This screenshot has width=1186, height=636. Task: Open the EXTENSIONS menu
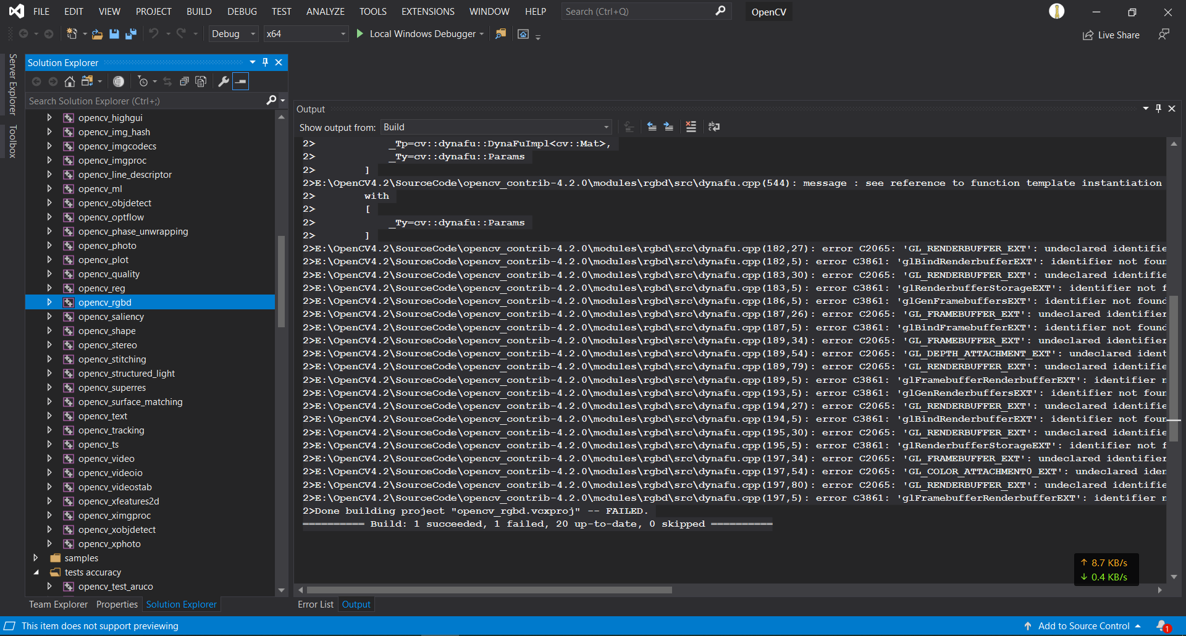[x=428, y=11]
